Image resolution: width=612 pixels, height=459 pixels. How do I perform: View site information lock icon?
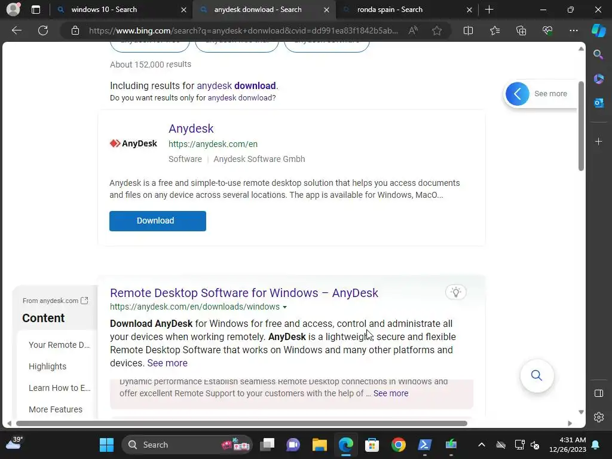75,30
